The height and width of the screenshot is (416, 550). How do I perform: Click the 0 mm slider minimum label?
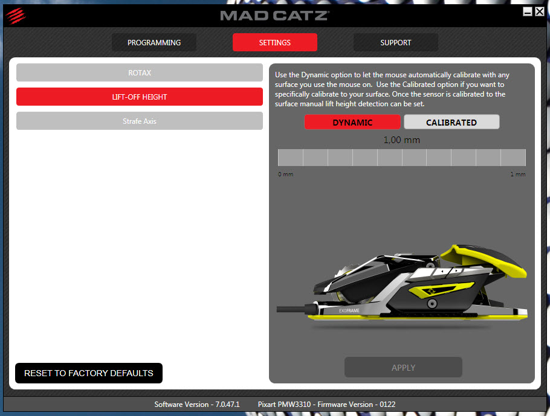click(285, 174)
